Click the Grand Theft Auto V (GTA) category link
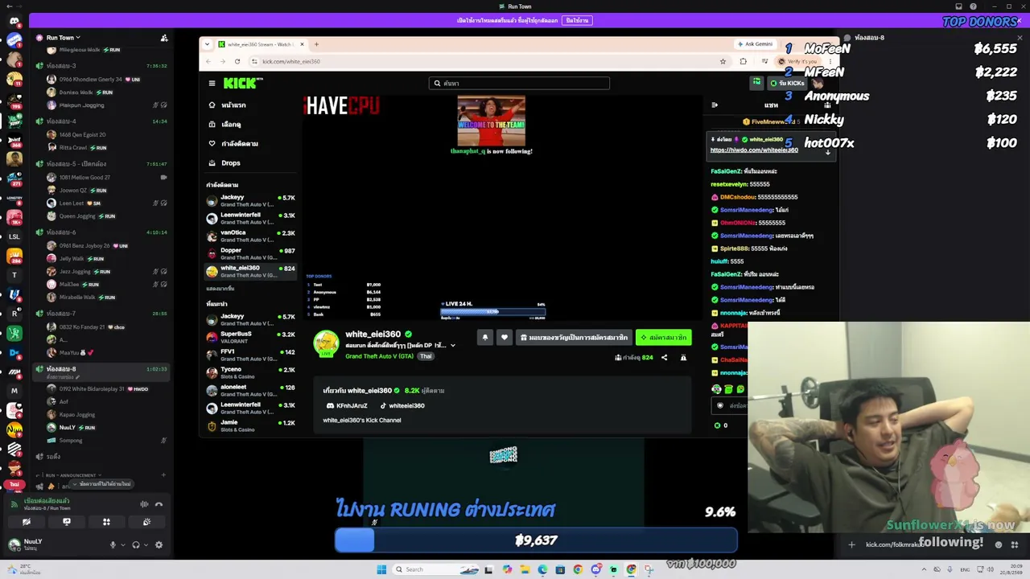This screenshot has height=579, width=1030. point(379,356)
